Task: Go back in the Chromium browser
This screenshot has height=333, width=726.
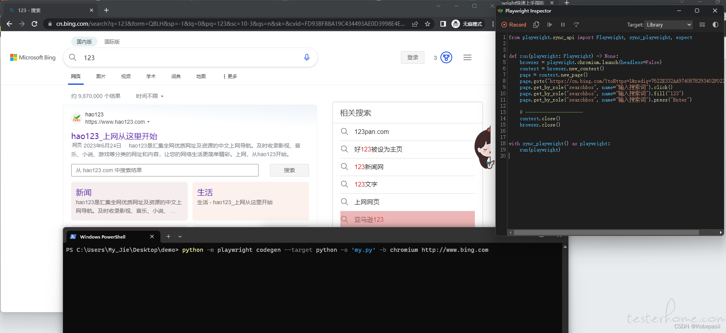Action: click(x=9, y=24)
